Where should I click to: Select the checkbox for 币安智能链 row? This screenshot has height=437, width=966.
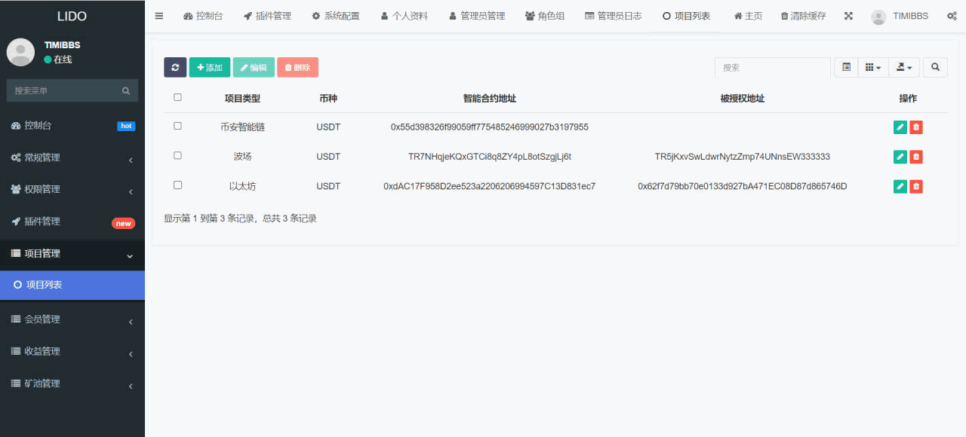tap(177, 126)
